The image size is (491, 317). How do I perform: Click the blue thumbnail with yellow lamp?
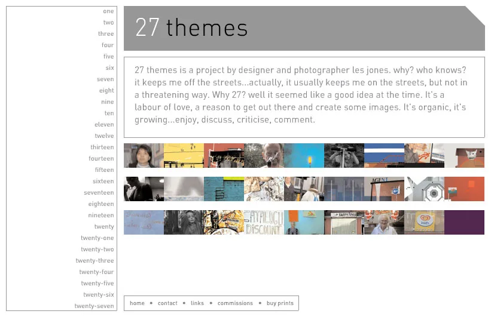coord(304,155)
